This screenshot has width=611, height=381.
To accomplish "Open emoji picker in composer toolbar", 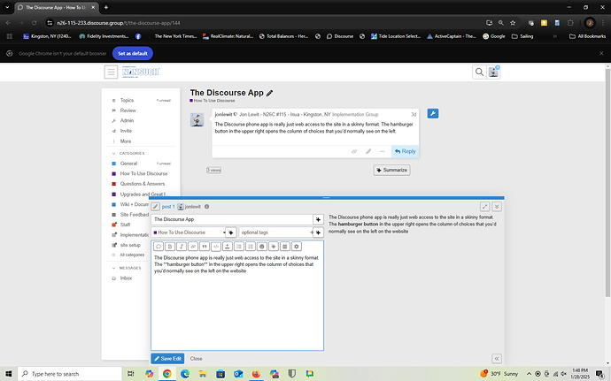I will [x=262, y=247].
